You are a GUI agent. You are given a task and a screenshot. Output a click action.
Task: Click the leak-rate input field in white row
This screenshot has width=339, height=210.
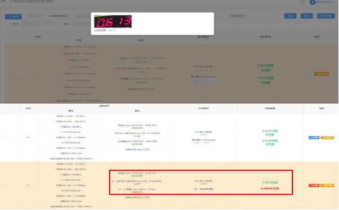pos(203,143)
